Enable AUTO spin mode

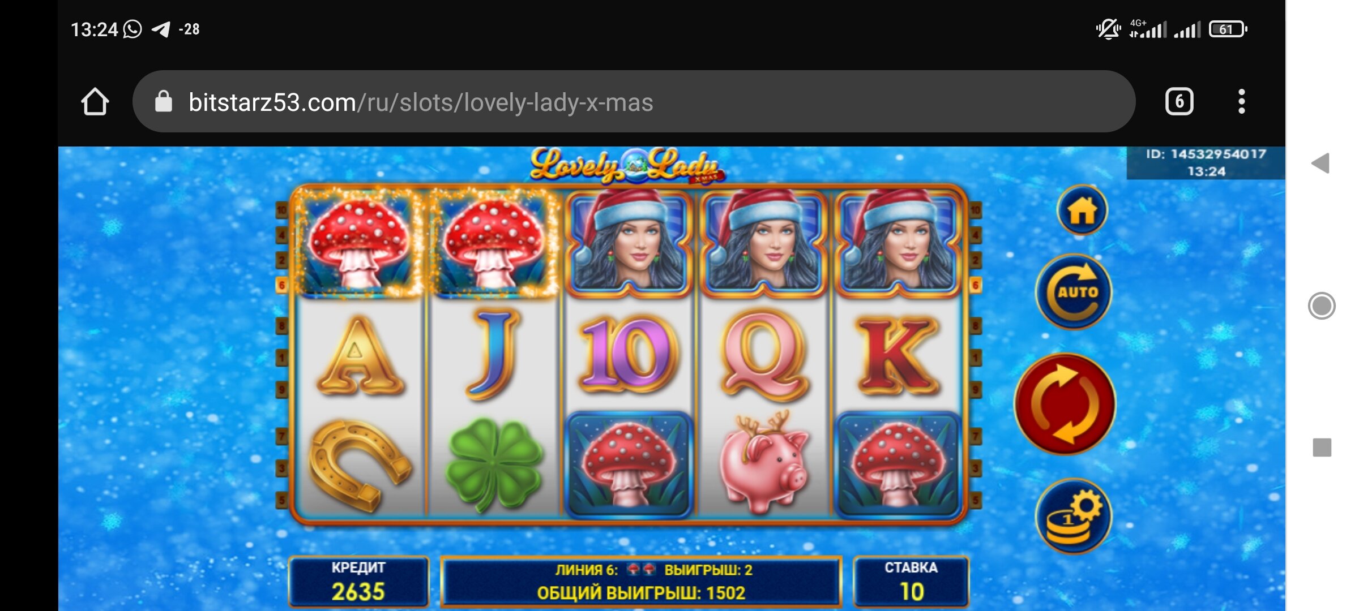[x=1074, y=291]
